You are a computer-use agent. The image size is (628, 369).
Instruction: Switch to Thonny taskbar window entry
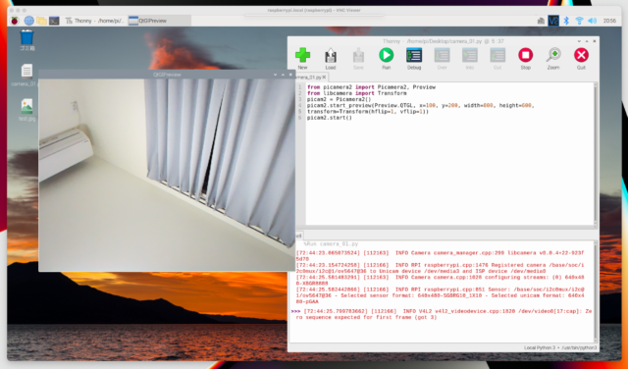[x=94, y=21]
